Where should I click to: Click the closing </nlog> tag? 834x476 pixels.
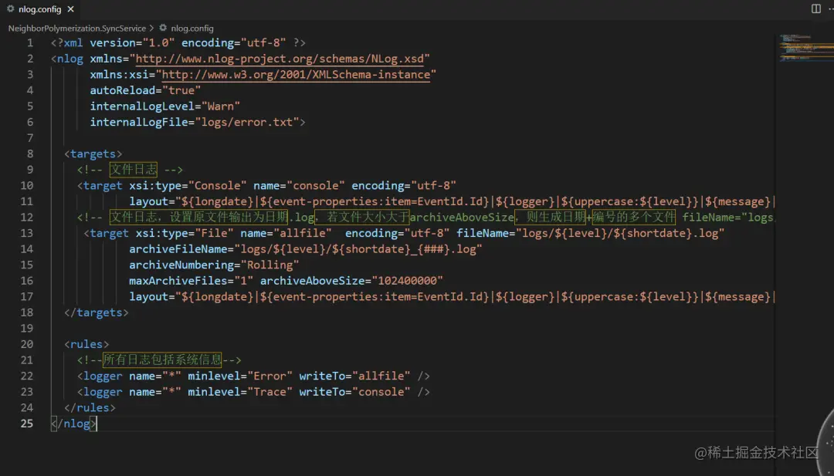pos(74,424)
